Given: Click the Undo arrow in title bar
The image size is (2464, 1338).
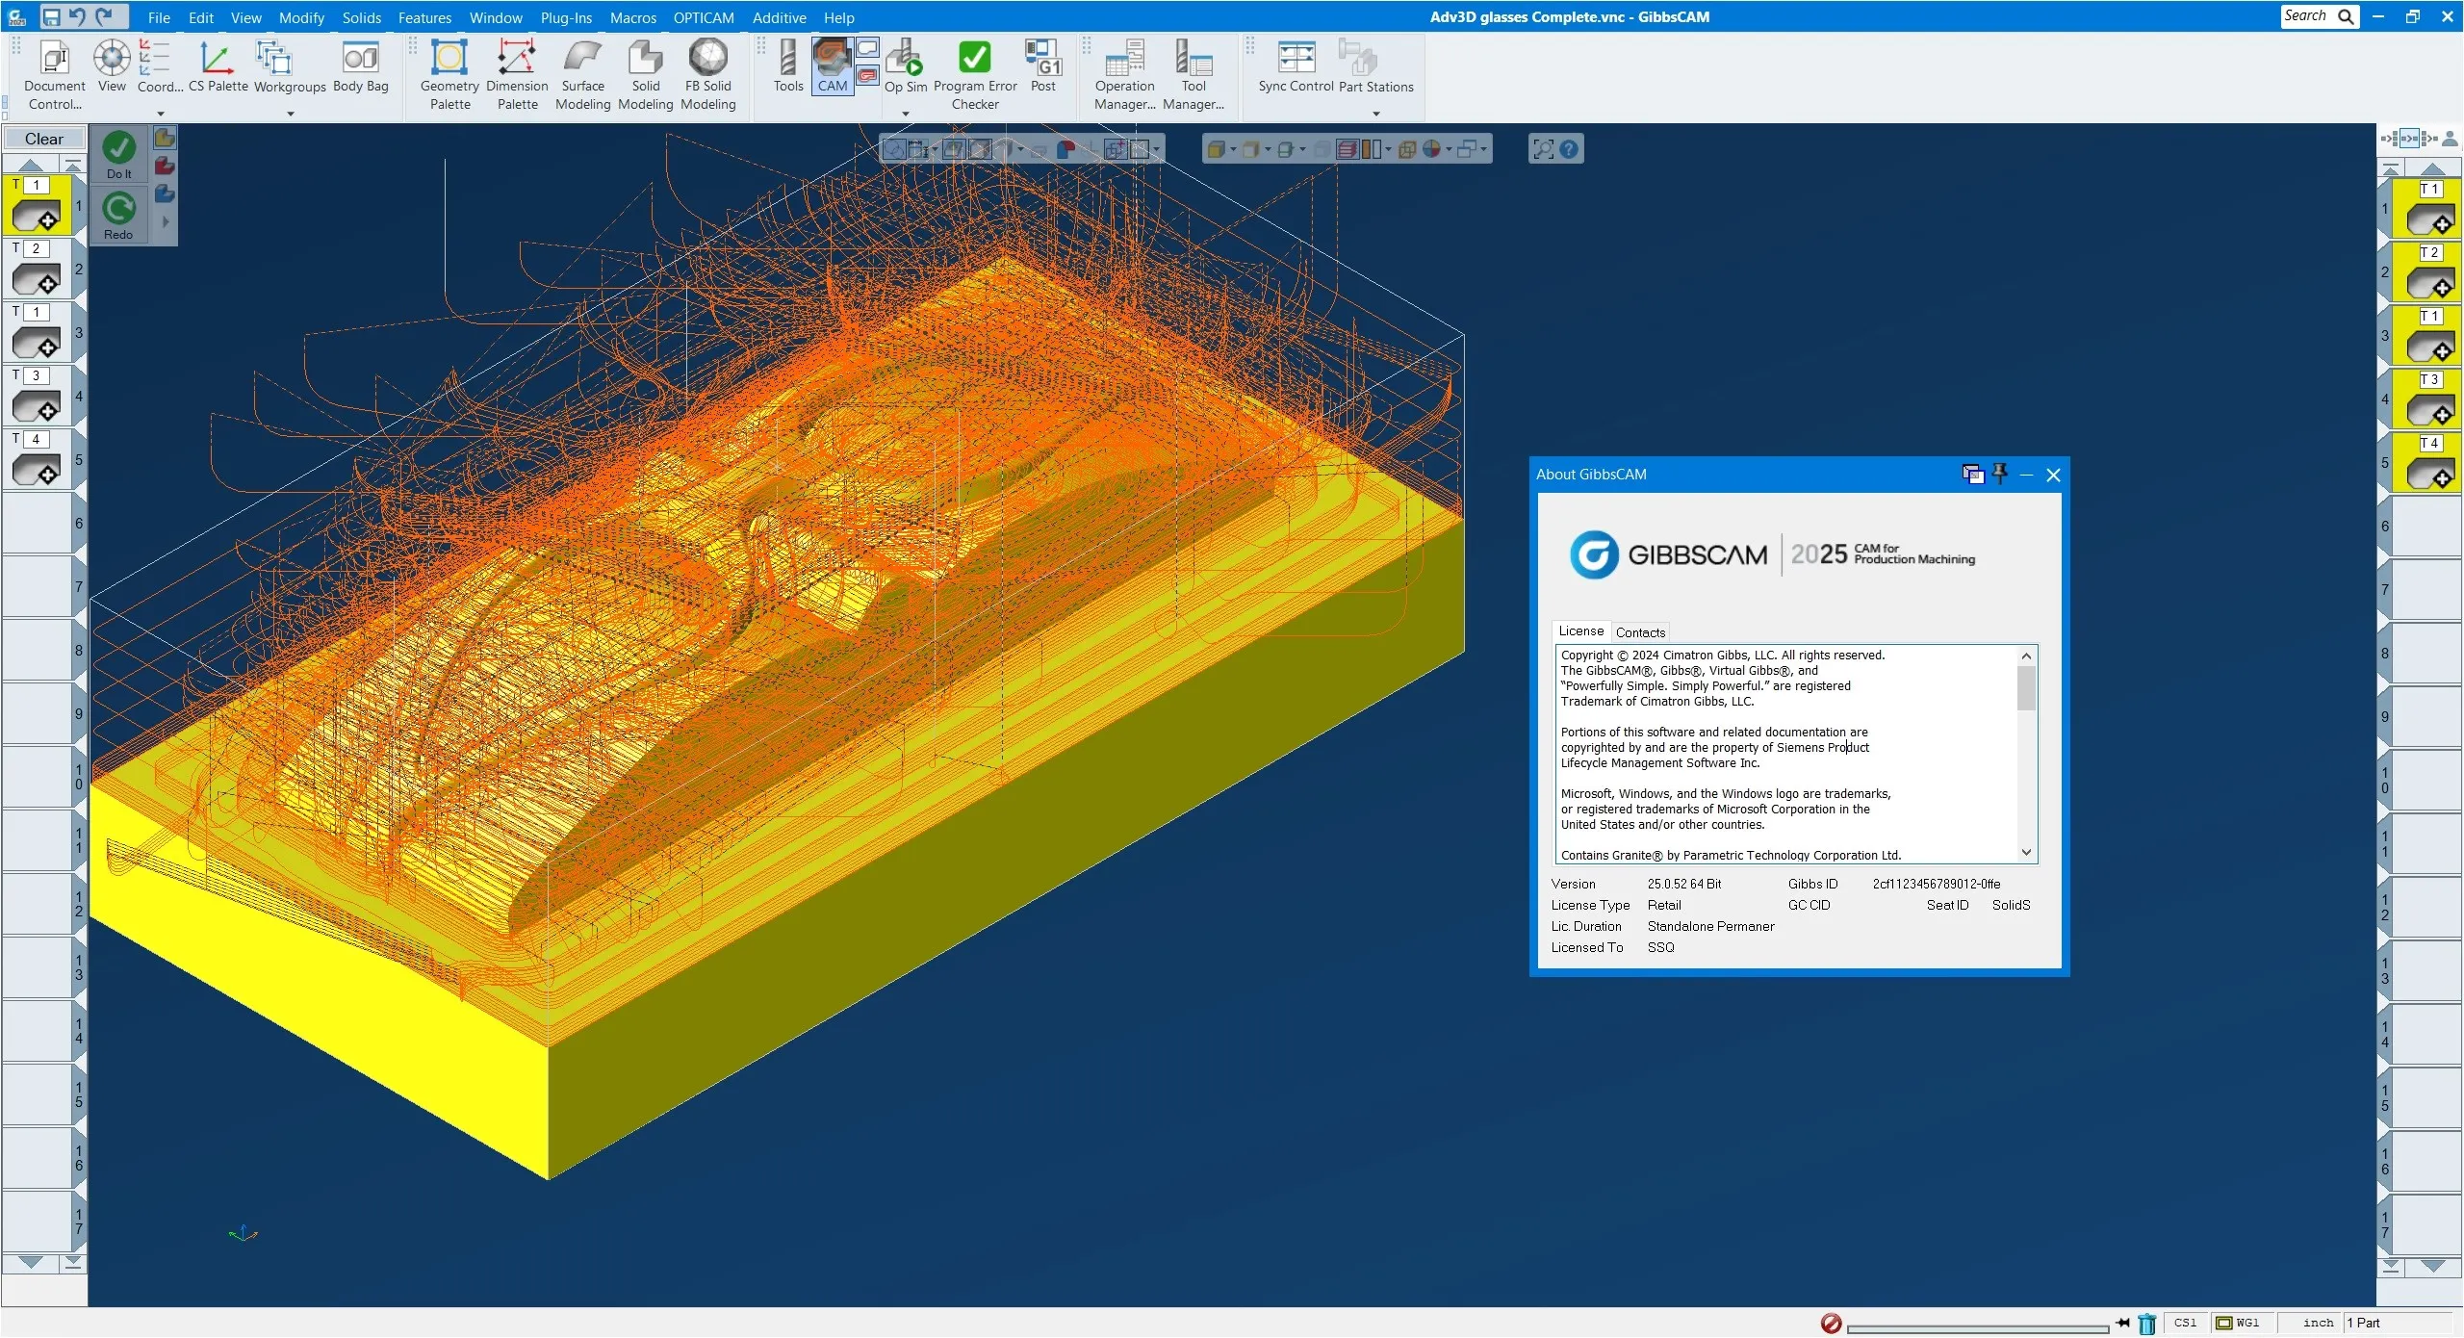Looking at the screenshot, I should click(78, 16).
